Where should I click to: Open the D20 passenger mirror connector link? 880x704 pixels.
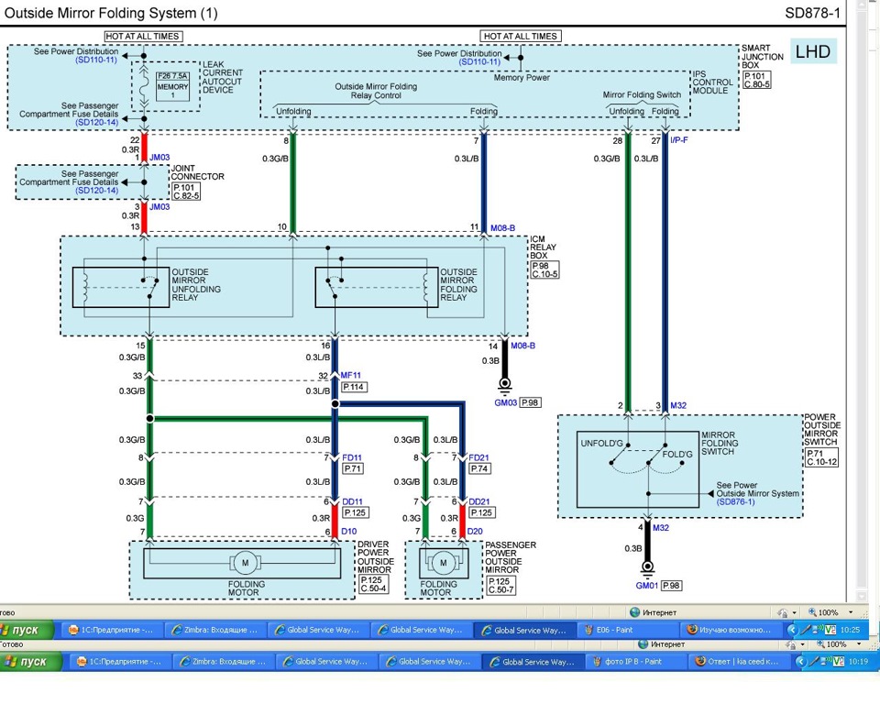point(475,531)
